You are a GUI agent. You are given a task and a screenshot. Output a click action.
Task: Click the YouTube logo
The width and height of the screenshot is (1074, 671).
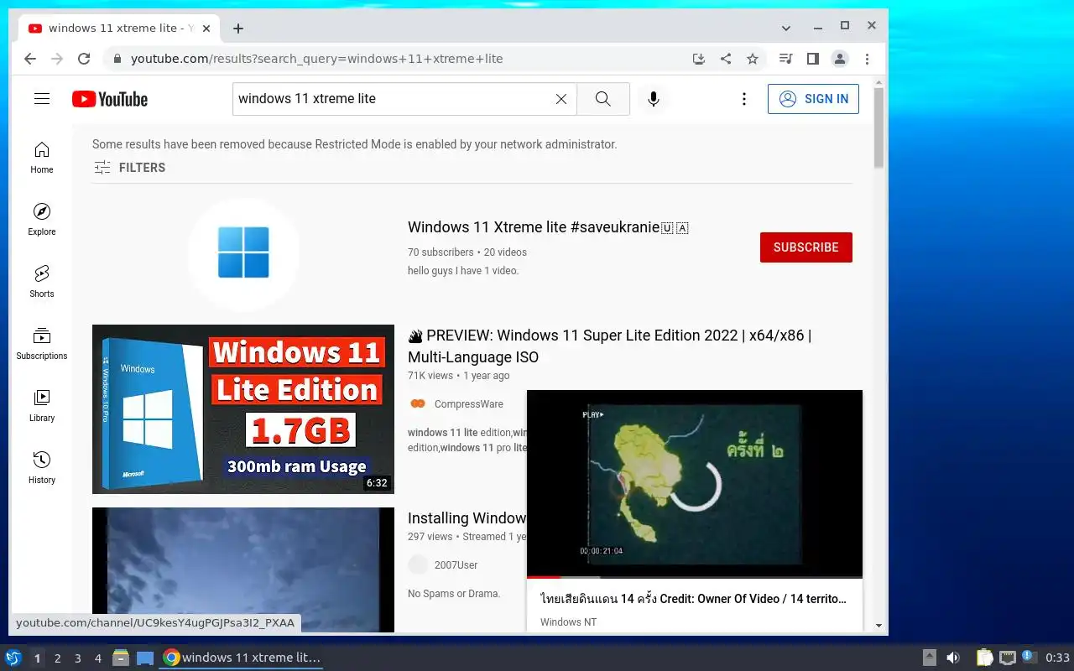pyautogui.click(x=110, y=99)
